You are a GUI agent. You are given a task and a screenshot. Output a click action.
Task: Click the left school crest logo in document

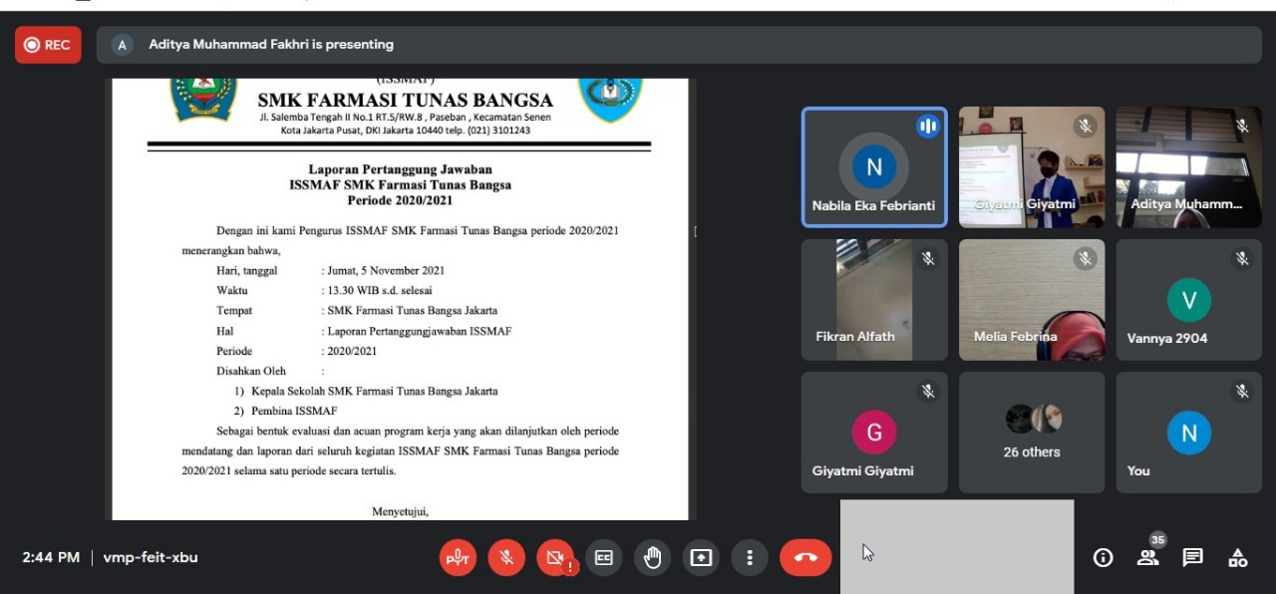204,99
